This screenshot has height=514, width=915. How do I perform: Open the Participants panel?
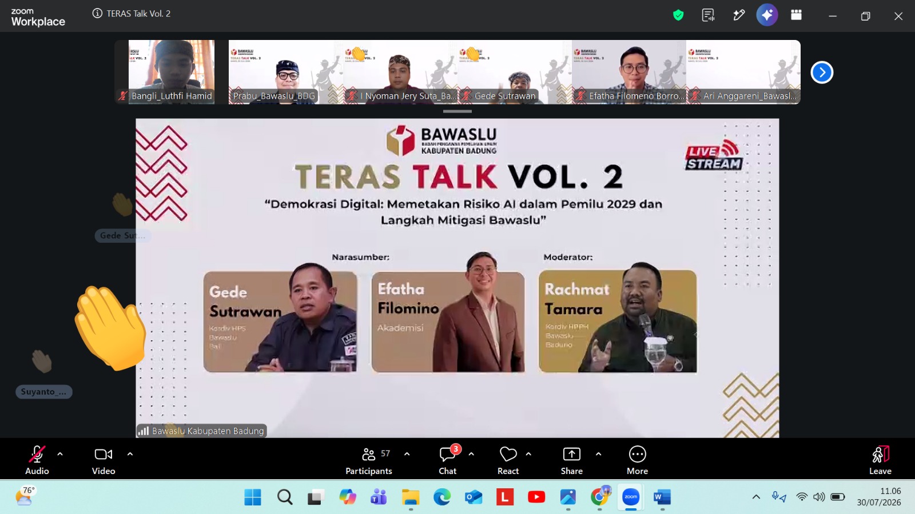[x=369, y=460]
